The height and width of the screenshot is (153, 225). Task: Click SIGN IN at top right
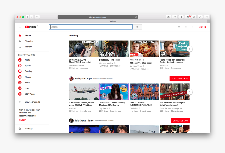coord(202,27)
